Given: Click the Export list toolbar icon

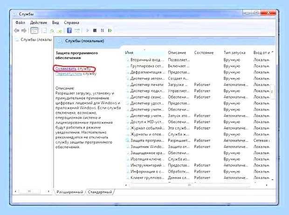Looking at the screenshot, I should click(59, 31).
